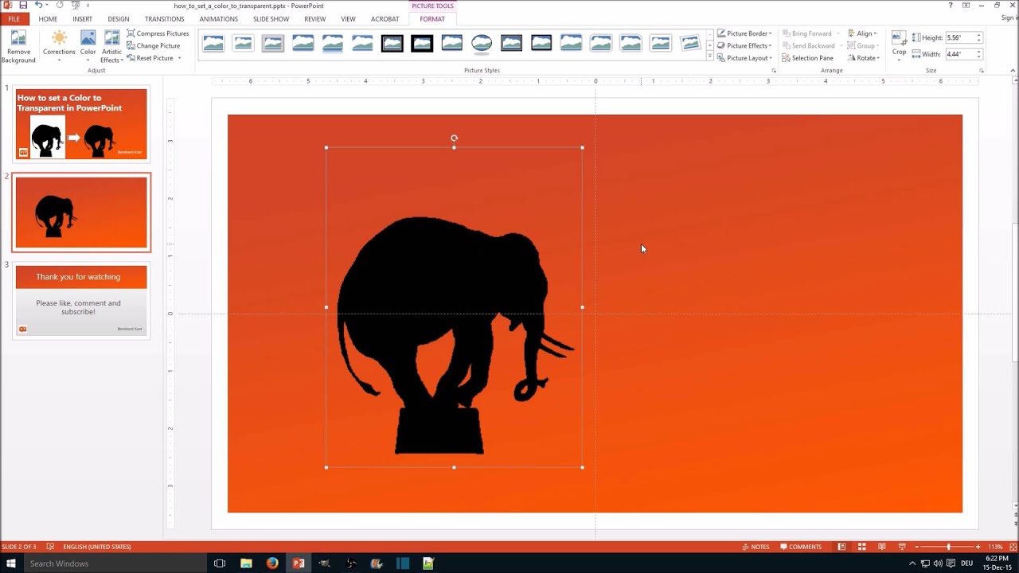The width and height of the screenshot is (1019, 573).
Task: Open the Windows Start menu
Action: pos(11,563)
